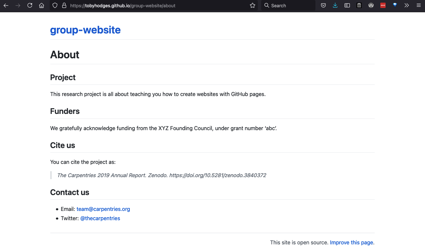Go back to the previous page

(6, 5)
